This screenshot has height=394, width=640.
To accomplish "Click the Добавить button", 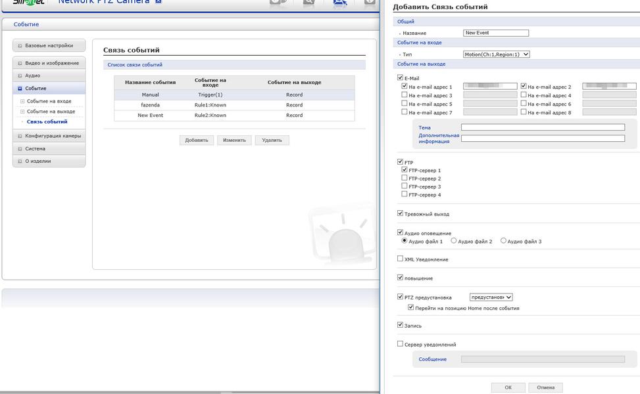I will [196, 140].
